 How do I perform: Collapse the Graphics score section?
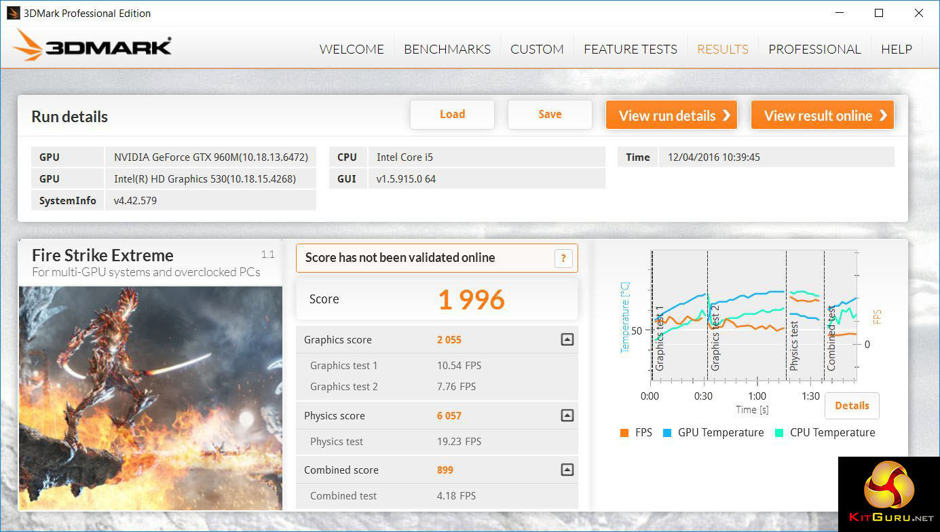pyautogui.click(x=567, y=340)
